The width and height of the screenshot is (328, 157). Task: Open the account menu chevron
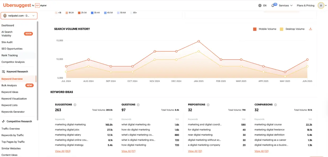326,5
